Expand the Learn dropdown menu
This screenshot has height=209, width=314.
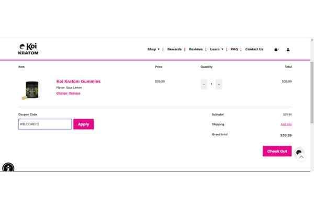coord(217,49)
